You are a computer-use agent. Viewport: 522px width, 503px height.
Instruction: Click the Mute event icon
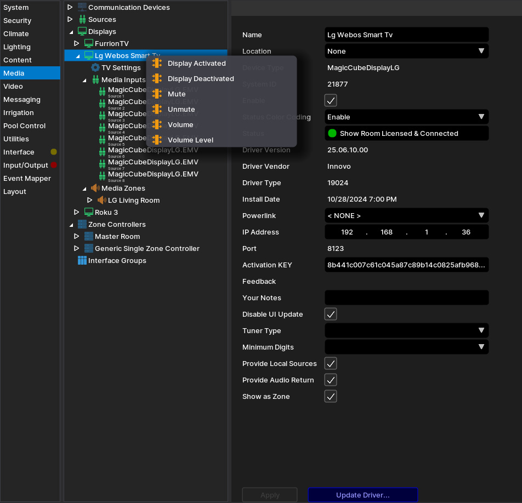click(x=157, y=94)
